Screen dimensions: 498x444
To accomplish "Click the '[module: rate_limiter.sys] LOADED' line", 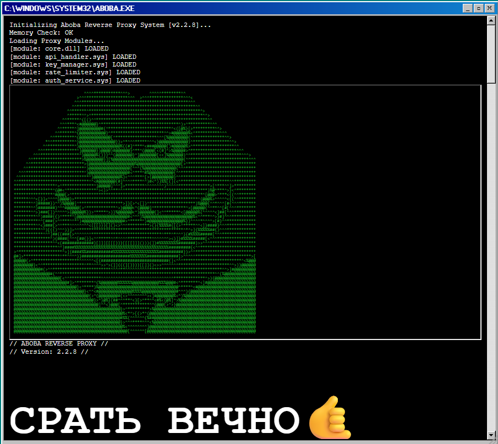I will click(75, 73).
